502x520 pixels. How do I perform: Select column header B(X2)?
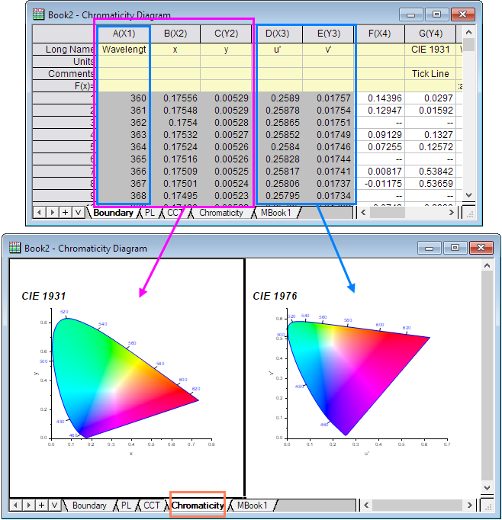(x=175, y=34)
